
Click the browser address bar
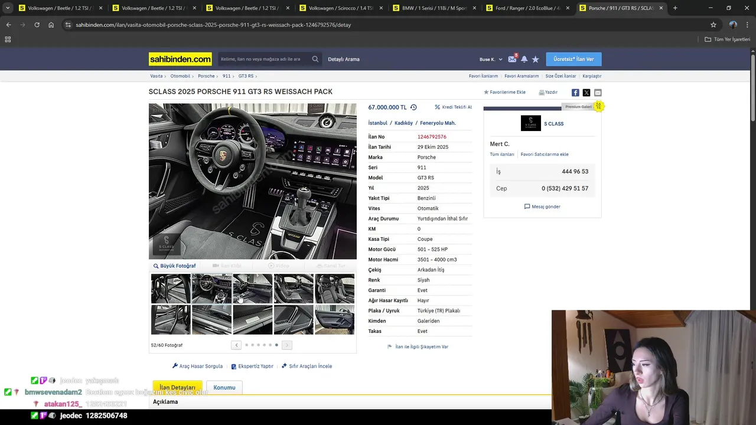click(390, 25)
